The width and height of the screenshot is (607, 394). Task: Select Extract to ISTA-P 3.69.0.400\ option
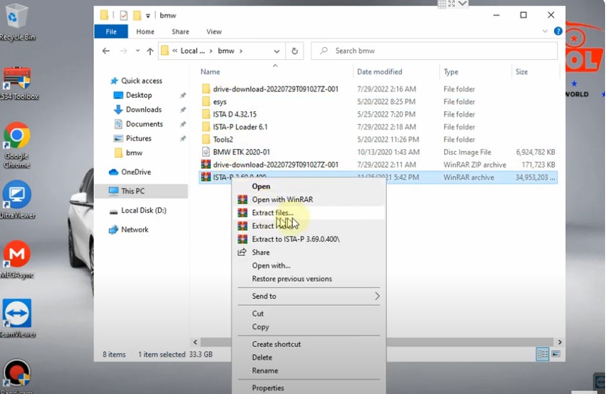pyautogui.click(x=295, y=239)
